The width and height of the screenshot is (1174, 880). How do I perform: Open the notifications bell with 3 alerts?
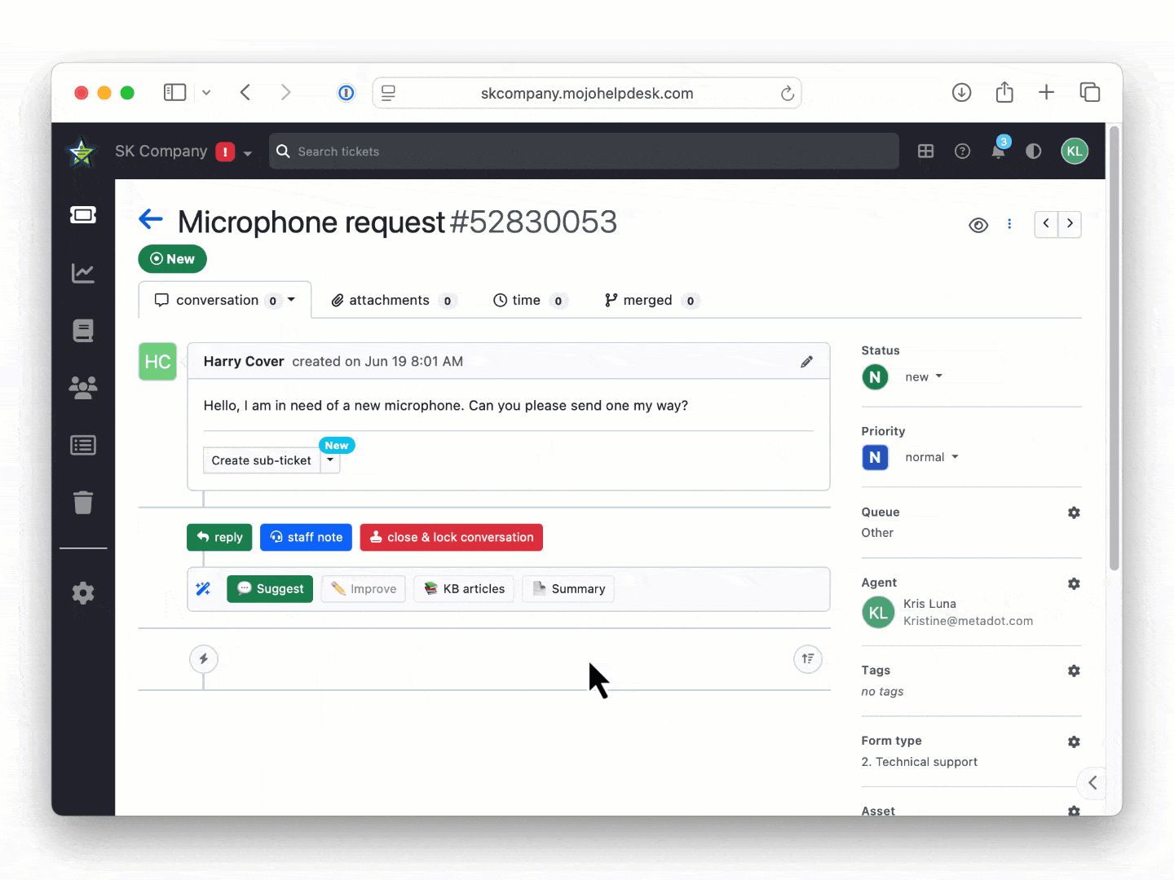pos(997,151)
